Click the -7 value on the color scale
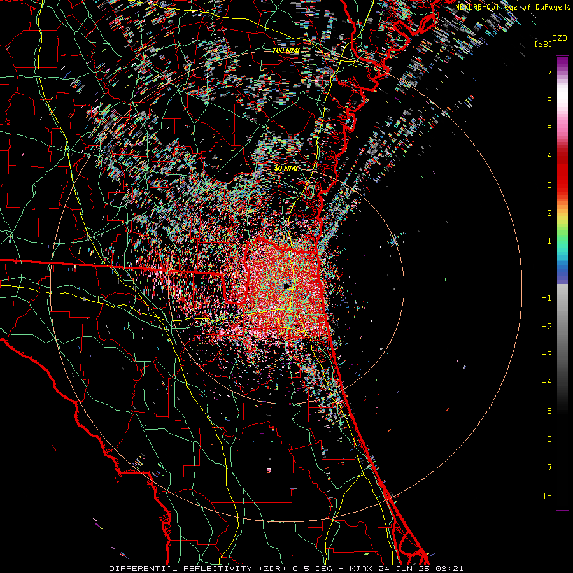The width and height of the screenshot is (573, 573). [x=547, y=467]
